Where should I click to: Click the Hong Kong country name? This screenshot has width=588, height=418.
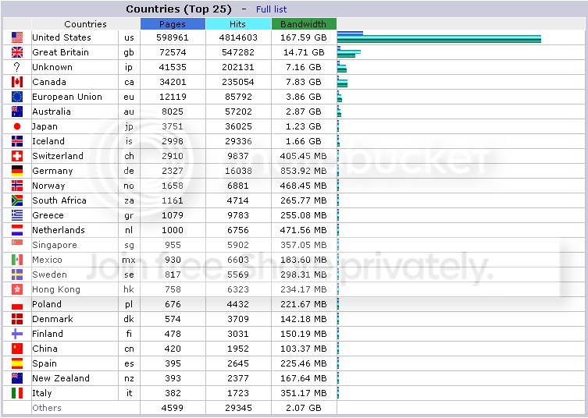tap(56, 290)
